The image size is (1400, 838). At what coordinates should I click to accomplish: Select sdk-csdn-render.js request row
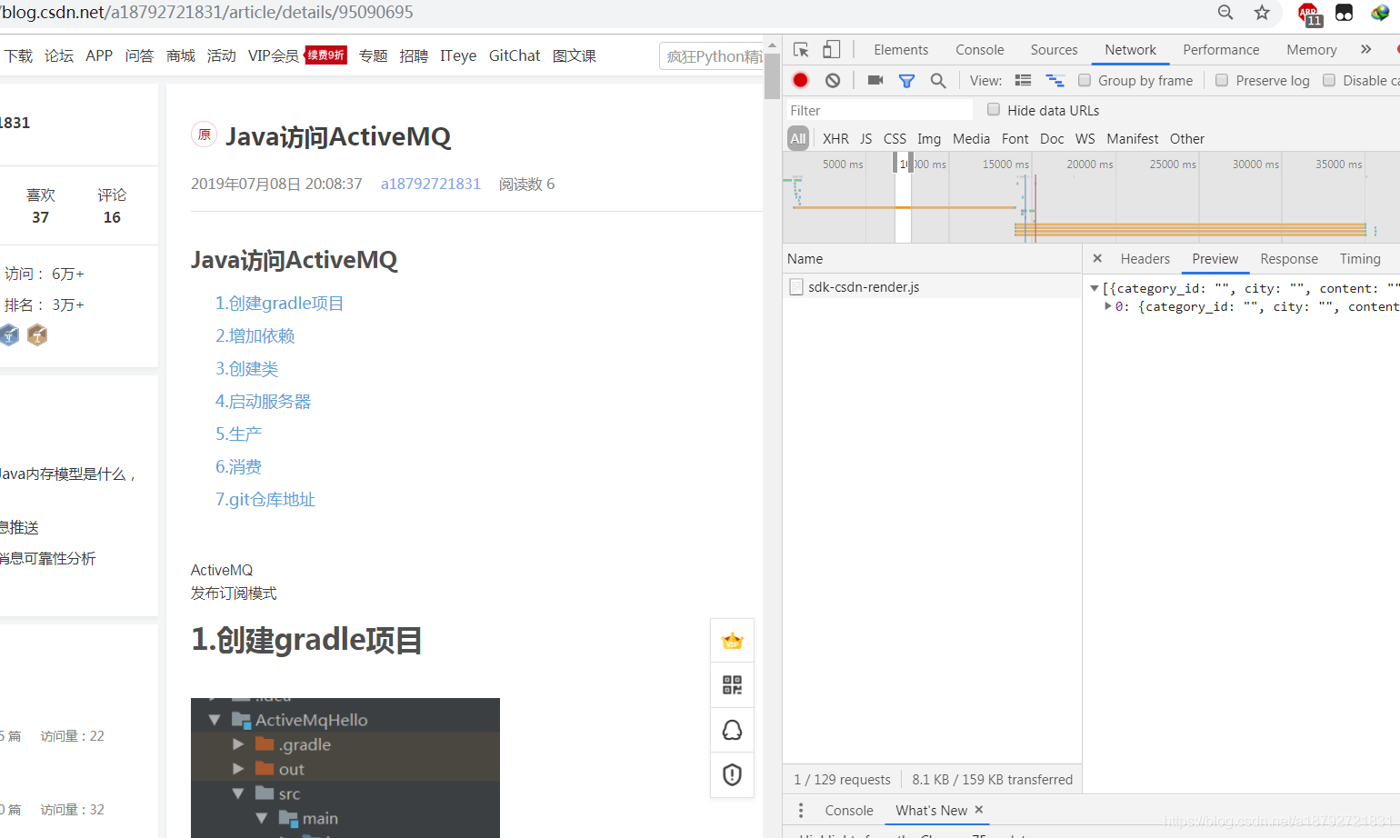point(932,287)
